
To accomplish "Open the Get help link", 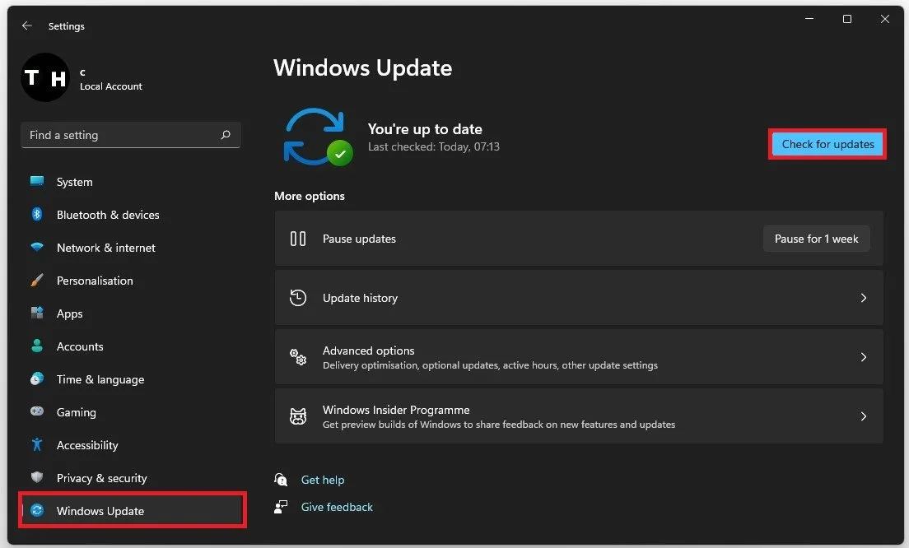I will (x=322, y=480).
